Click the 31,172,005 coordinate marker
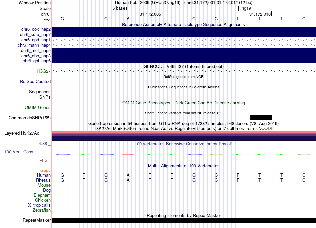This screenshot has height=228, width=316. point(151,14)
